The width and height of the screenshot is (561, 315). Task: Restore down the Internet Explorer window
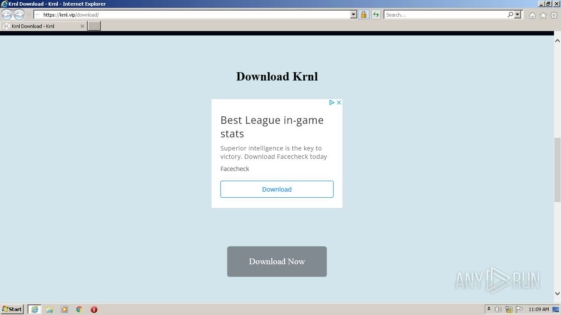pyautogui.click(x=549, y=4)
